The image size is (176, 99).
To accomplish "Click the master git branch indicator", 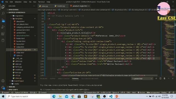I will [x=5, y=92].
